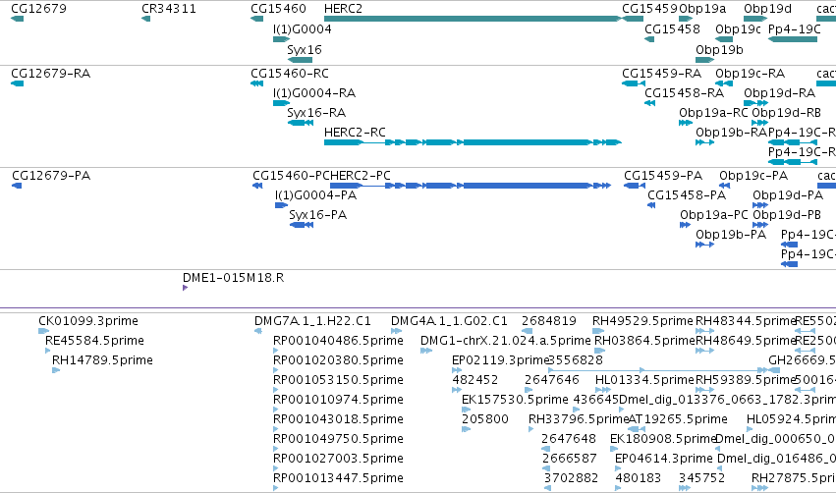Select the DMG1-chrX.21.024.a.5prime label

tap(506, 341)
